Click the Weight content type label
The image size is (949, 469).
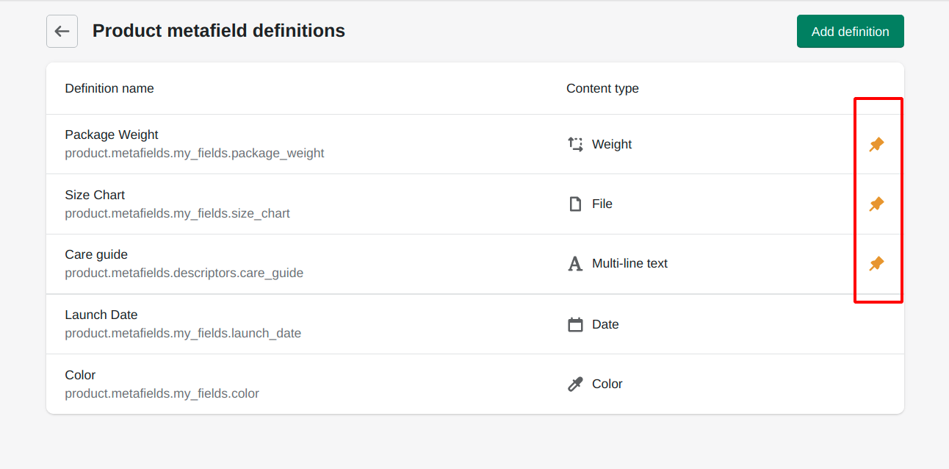click(x=612, y=144)
